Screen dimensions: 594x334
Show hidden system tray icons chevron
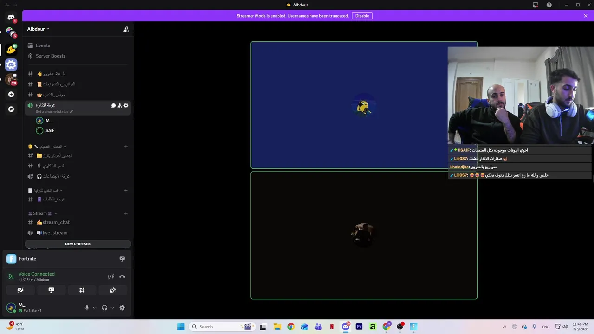click(x=504, y=327)
